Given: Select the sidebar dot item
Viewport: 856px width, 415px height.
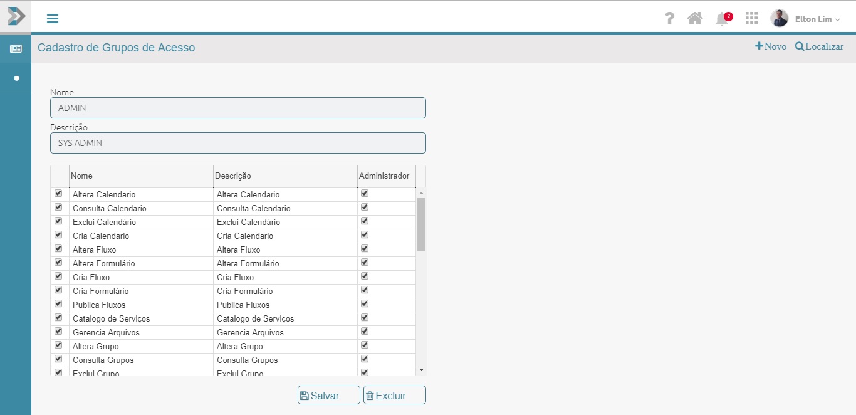Looking at the screenshot, I should click(16, 78).
